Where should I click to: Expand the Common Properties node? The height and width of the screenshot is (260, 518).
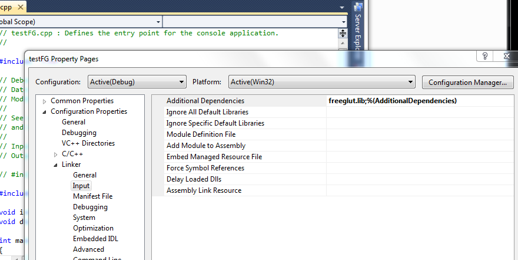[44, 101]
